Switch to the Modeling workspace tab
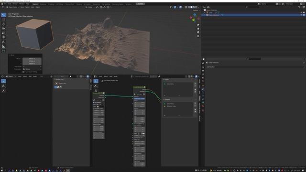Image resolution: width=306 pixels, height=172 pixels. (x=43, y=4)
